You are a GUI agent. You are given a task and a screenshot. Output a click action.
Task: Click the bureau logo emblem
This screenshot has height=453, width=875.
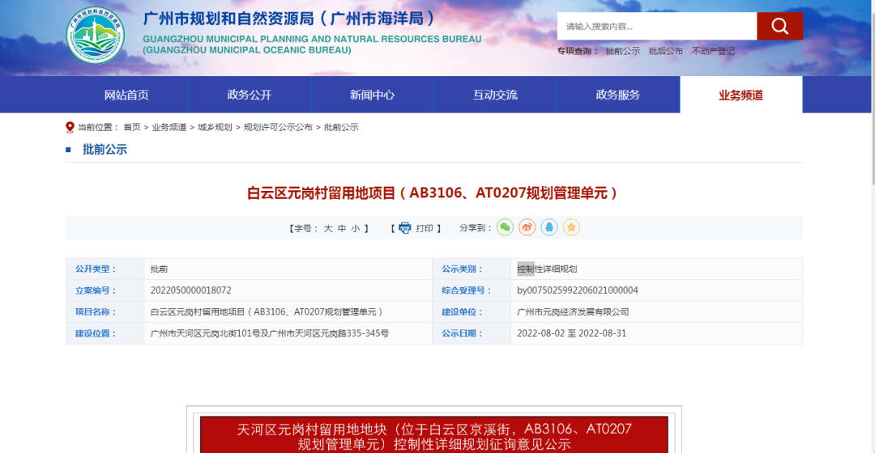coord(96,35)
